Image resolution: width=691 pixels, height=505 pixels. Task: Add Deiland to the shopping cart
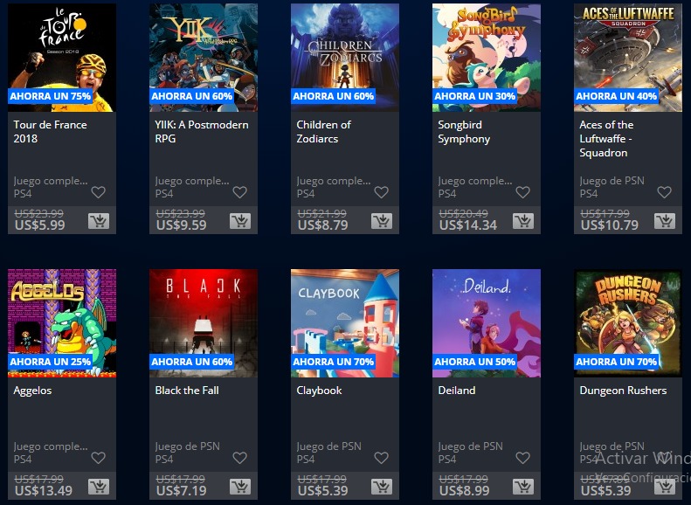click(x=523, y=487)
